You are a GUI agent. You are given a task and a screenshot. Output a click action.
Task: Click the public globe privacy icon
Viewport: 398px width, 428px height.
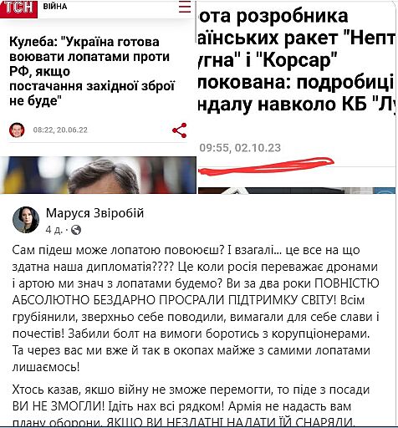tap(76, 230)
